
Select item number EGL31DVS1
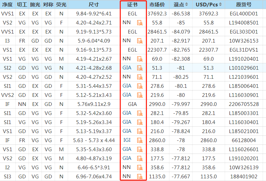244,50
